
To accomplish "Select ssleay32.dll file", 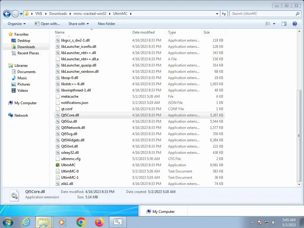I will coord(70,153).
